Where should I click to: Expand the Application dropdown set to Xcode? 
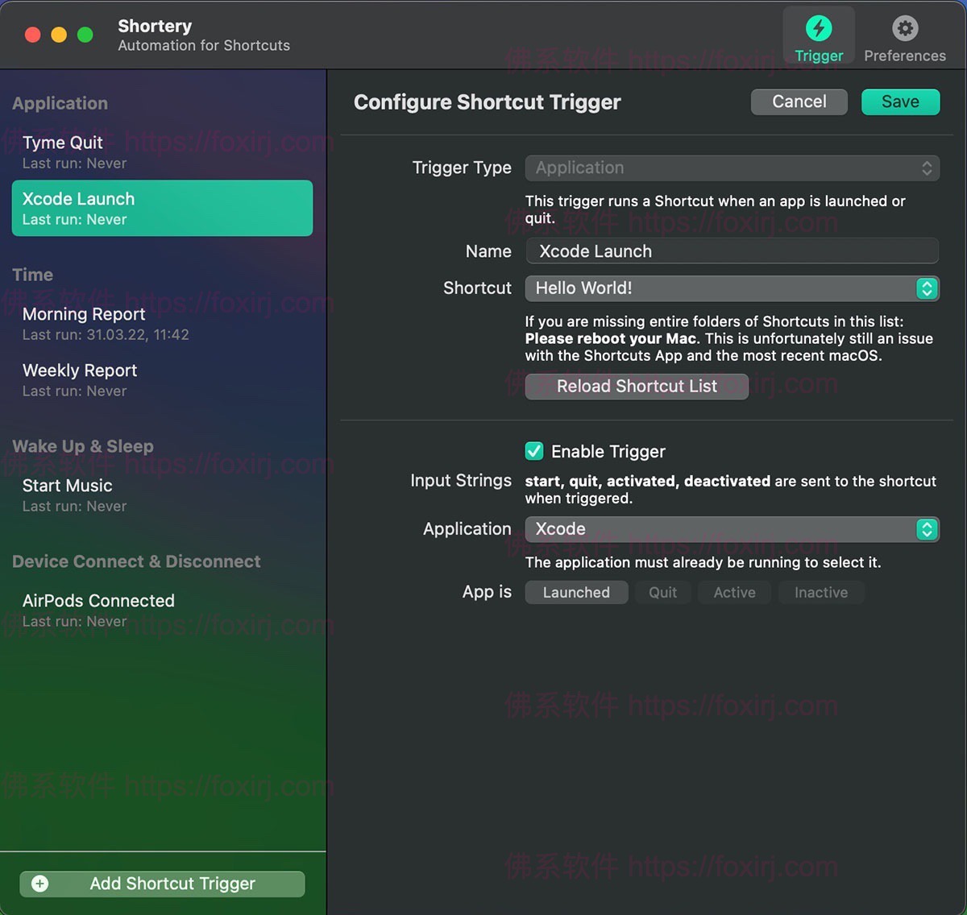tap(732, 529)
